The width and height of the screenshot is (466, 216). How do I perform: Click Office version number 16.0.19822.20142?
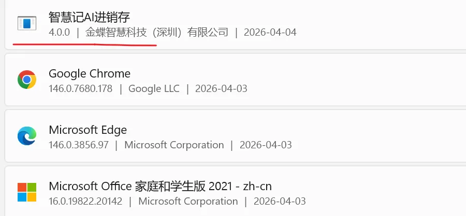point(85,201)
